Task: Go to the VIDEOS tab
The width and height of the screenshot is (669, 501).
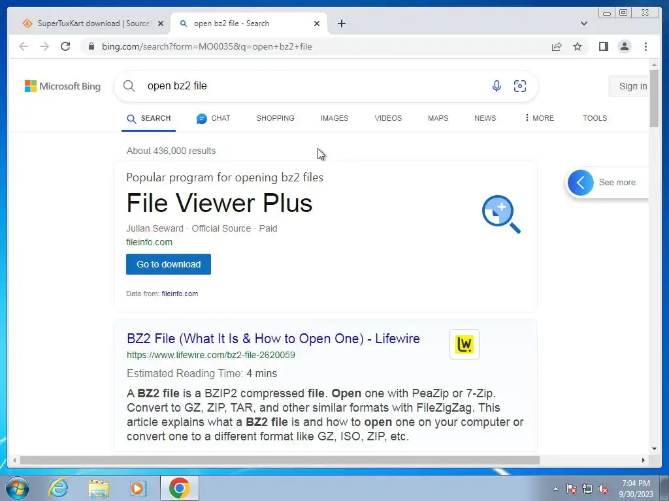Action: pyautogui.click(x=388, y=119)
